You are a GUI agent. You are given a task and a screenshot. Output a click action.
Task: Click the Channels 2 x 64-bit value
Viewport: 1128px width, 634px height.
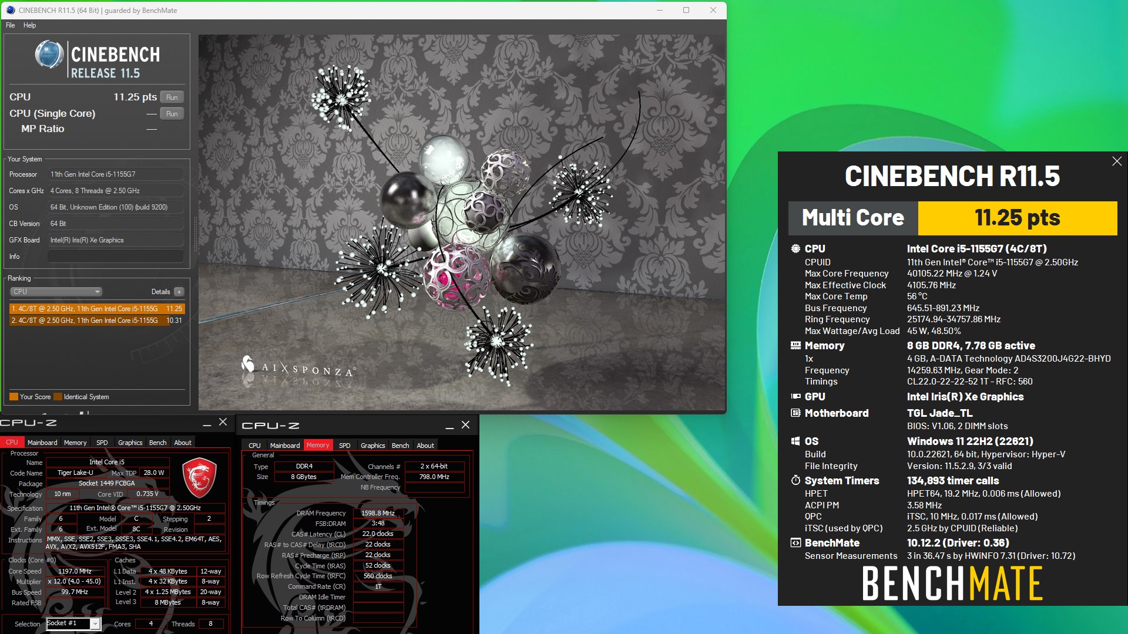(x=434, y=466)
